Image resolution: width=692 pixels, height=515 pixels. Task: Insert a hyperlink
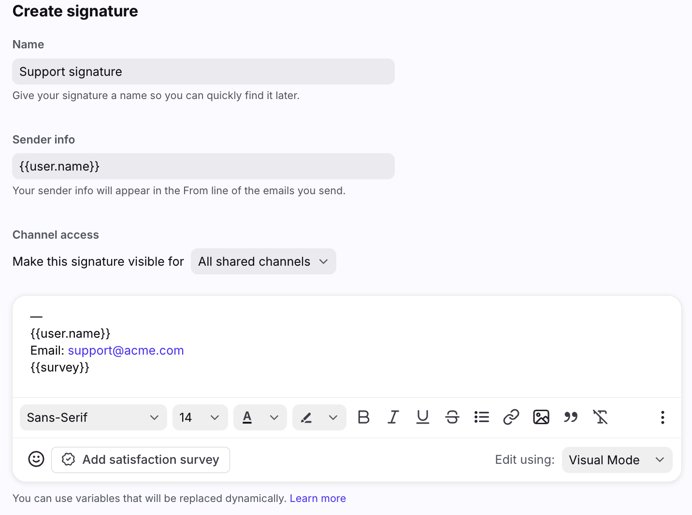[x=511, y=417]
